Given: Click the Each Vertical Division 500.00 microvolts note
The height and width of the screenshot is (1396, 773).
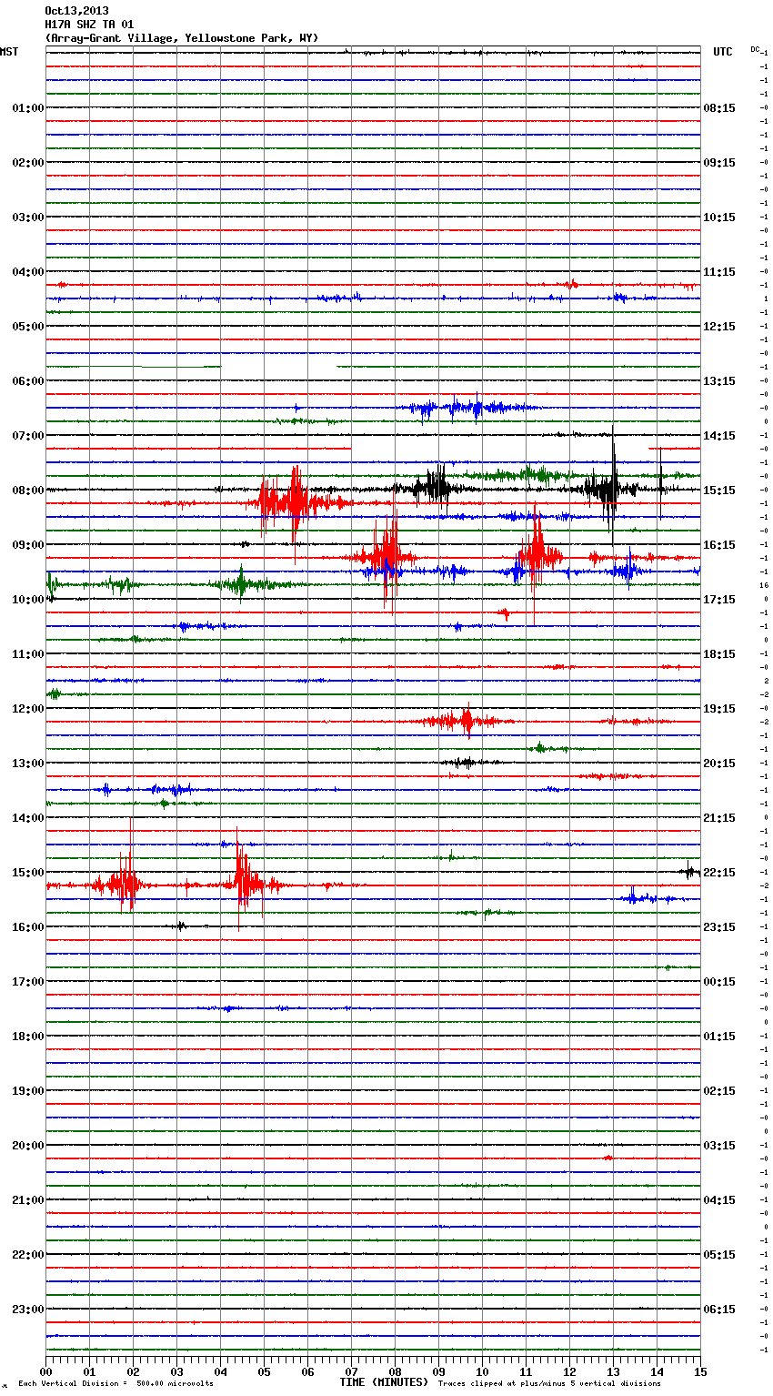Looking at the screenshot, I should pos(115,1384).
